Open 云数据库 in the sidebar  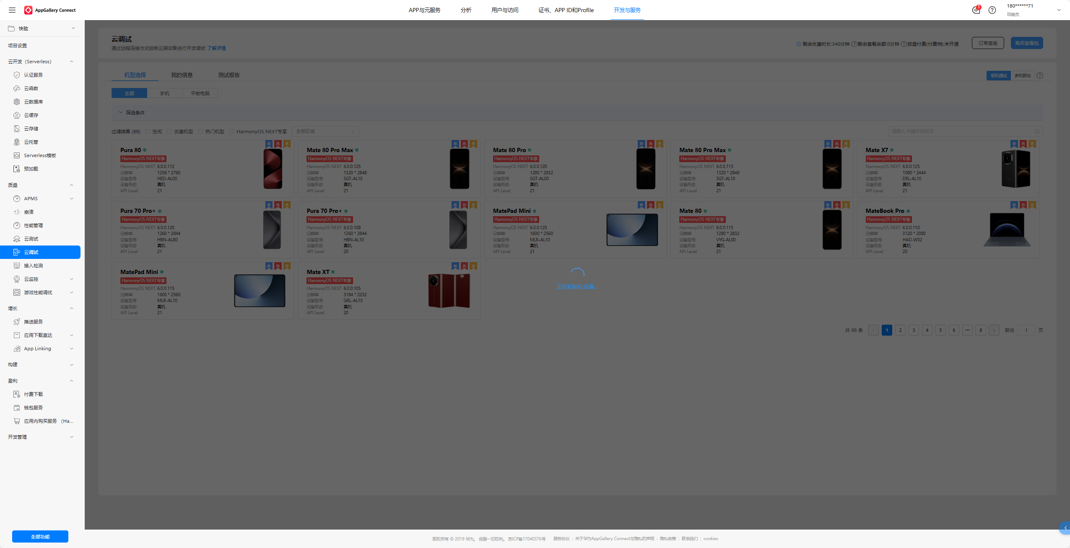click(x=33, y=102)
